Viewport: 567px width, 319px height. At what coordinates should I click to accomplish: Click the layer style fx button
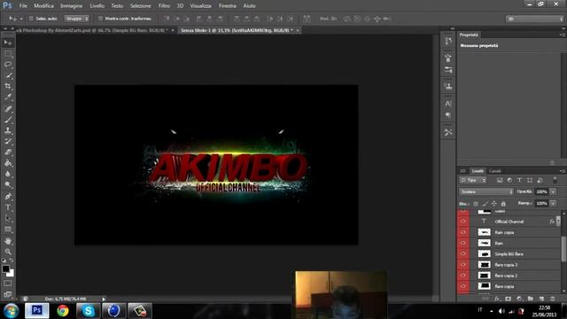pos(497,299)
